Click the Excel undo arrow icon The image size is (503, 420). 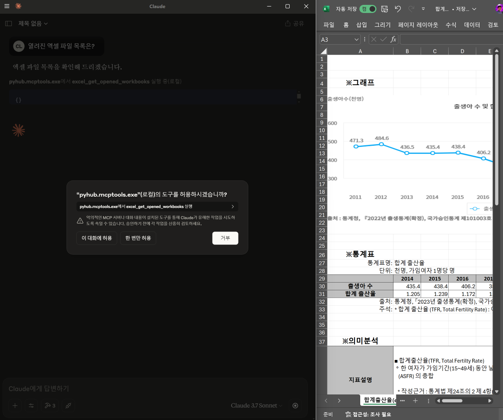[398, 9]
